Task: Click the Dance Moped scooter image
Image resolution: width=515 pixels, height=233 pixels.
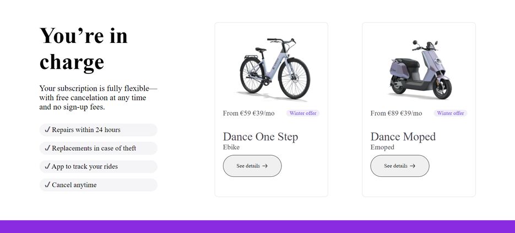Action: pos(421,69)
